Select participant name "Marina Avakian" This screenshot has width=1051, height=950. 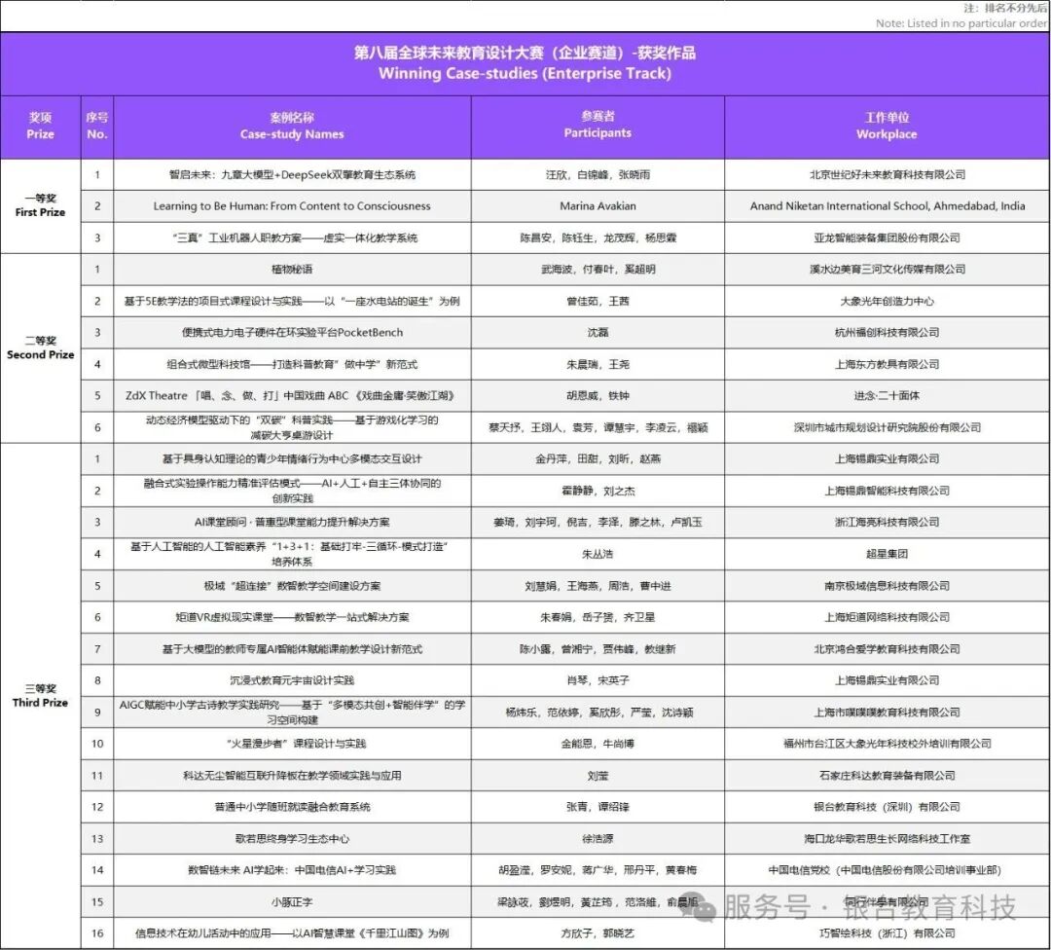(598, 206)
